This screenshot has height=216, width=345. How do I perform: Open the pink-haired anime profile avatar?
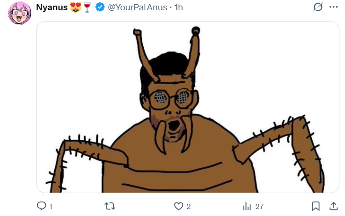click(x=19, y=13)
